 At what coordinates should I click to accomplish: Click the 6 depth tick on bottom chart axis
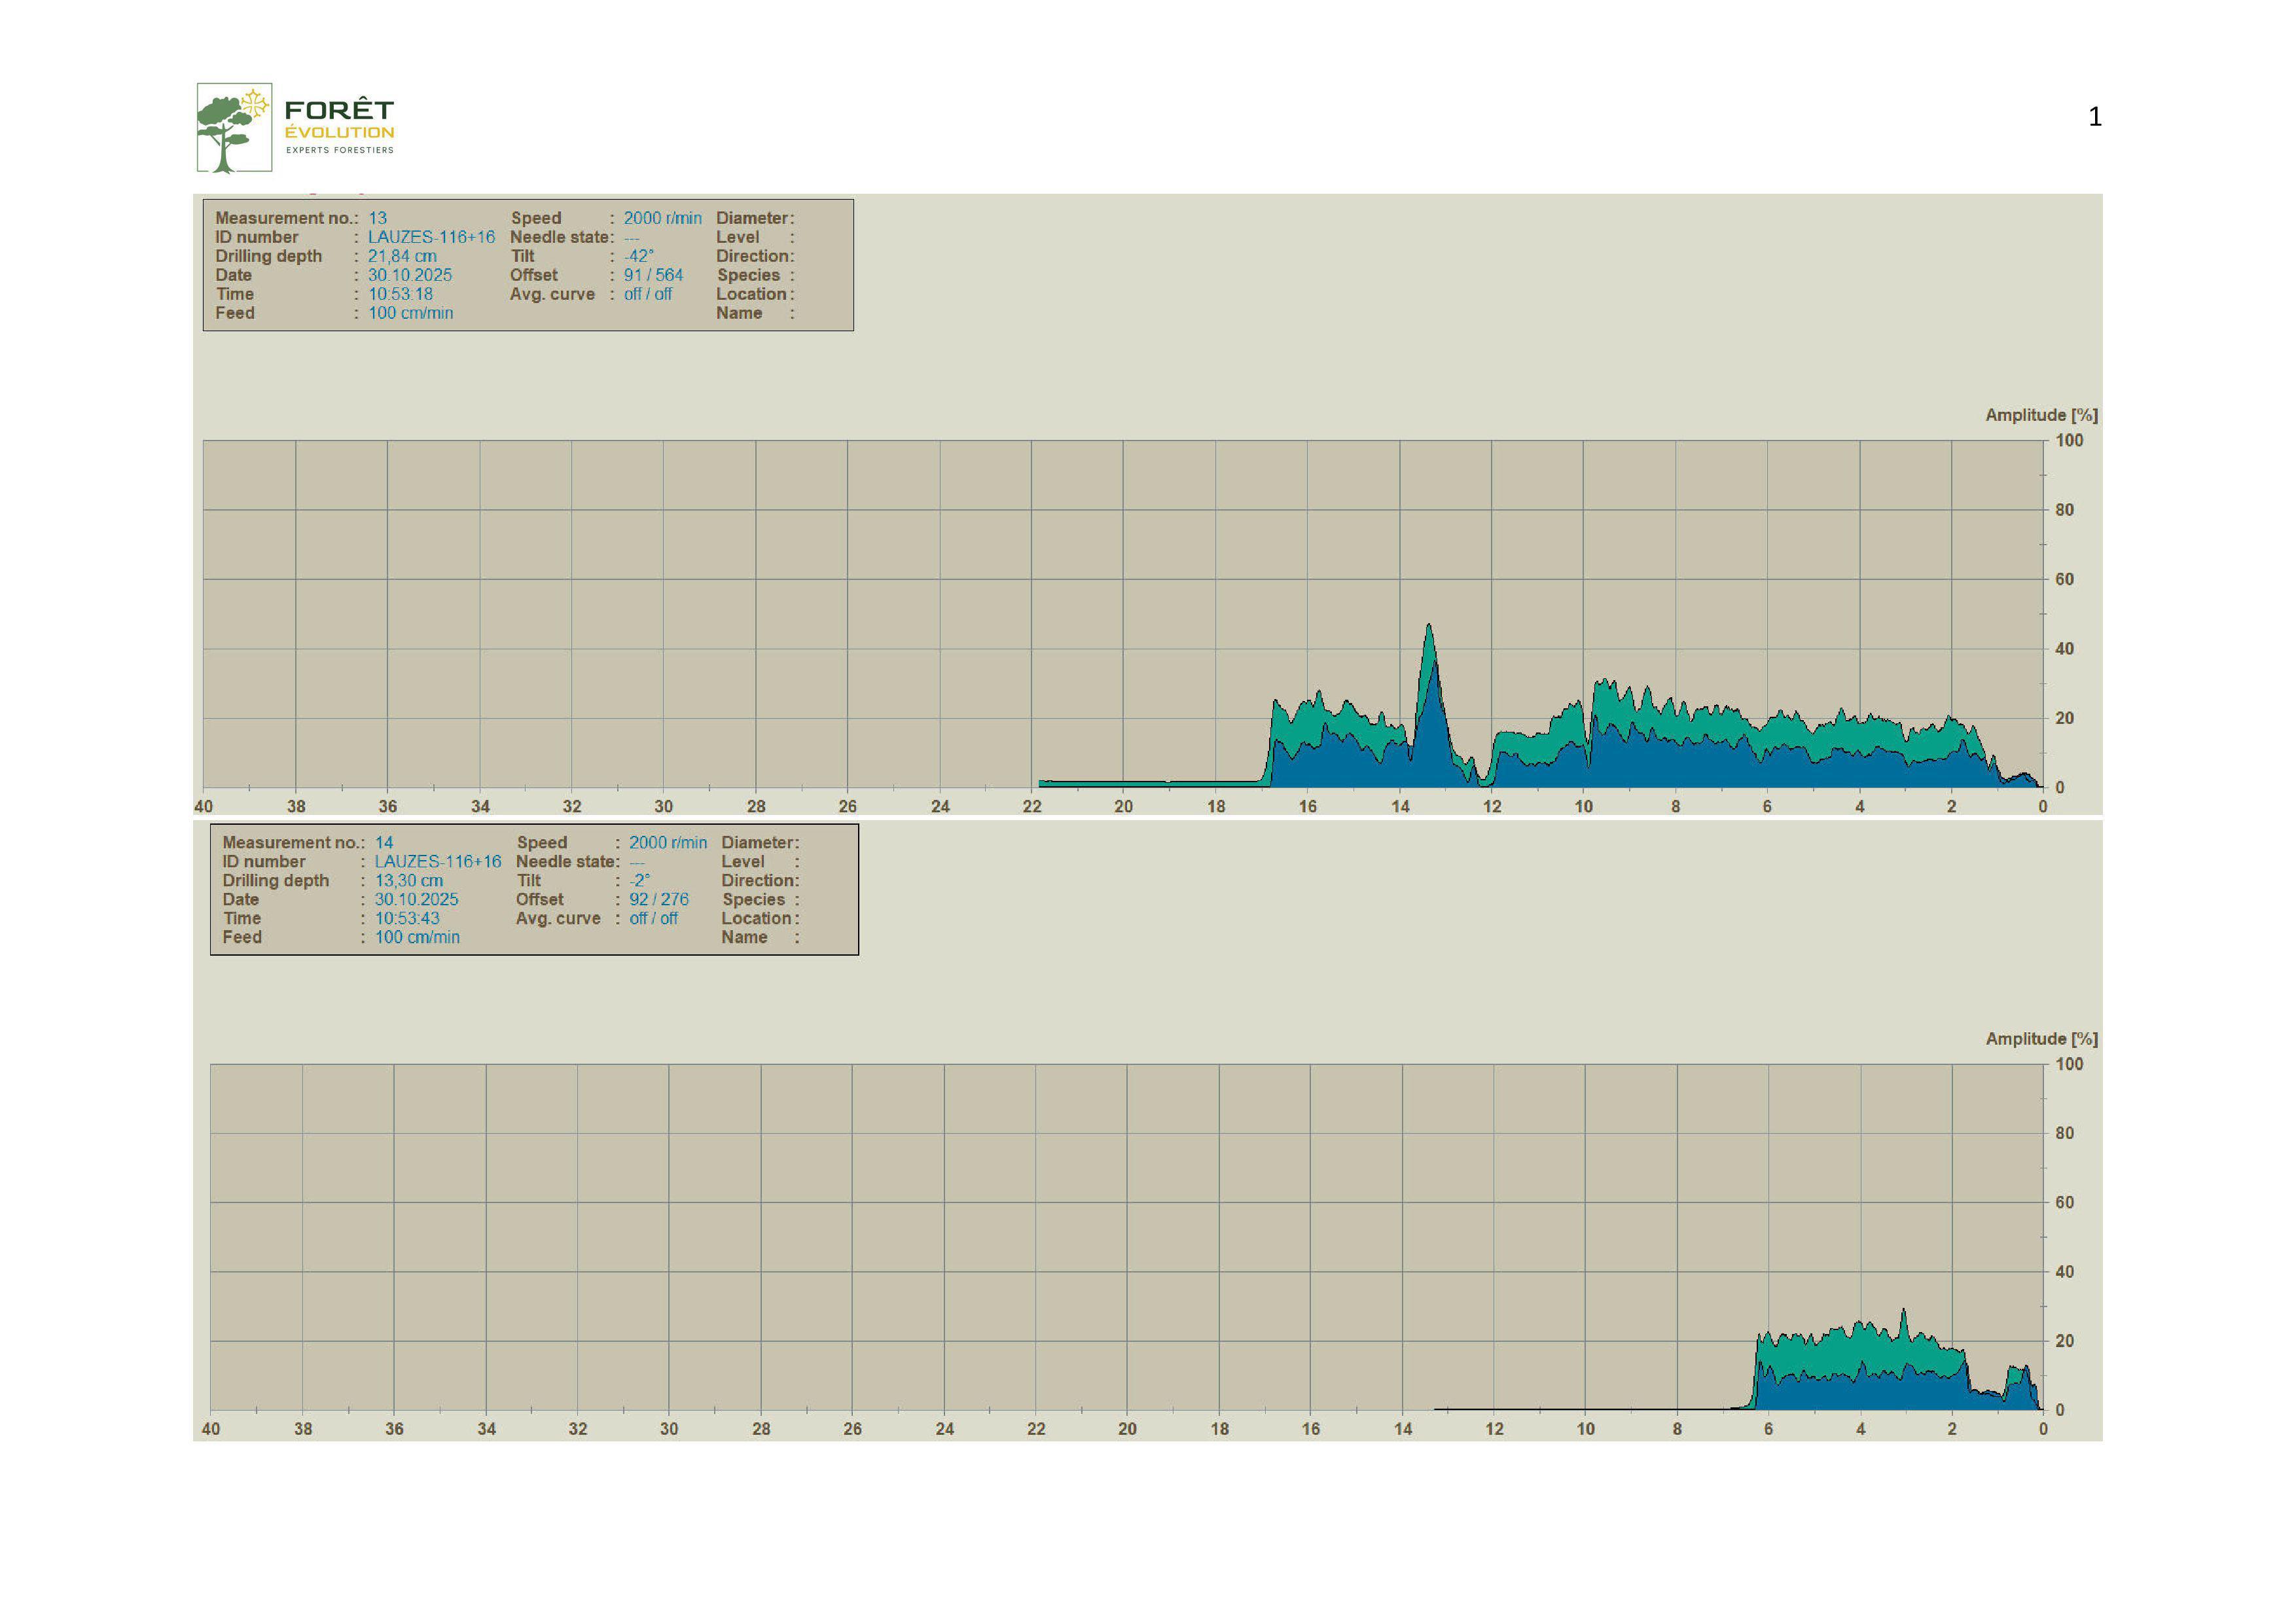coord(1768,1430)
